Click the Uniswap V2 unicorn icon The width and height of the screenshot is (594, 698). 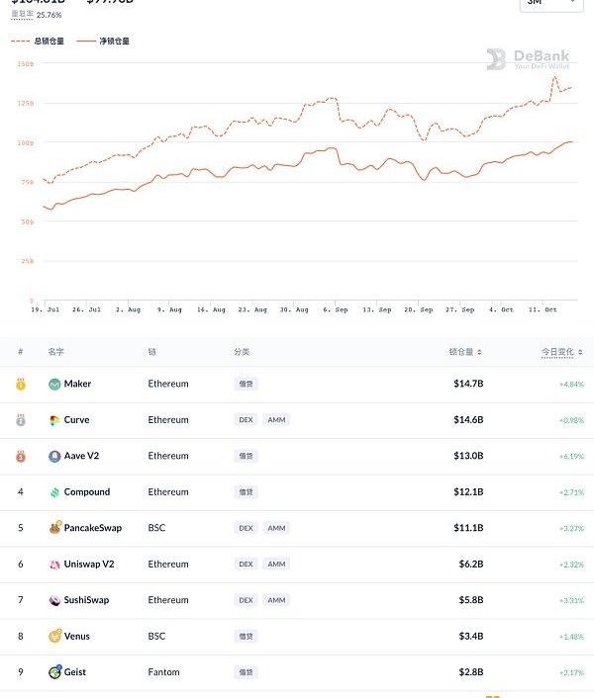click(x=54, y=565)
